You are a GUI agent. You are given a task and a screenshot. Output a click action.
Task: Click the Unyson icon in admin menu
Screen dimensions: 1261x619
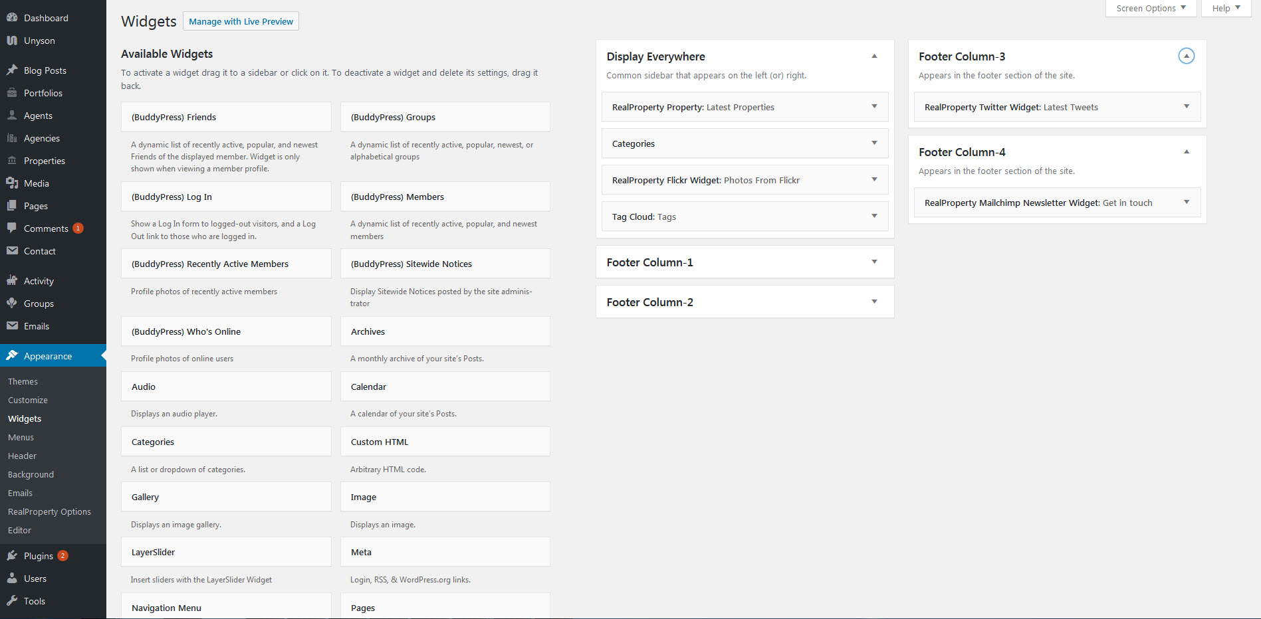coord(12,41)
